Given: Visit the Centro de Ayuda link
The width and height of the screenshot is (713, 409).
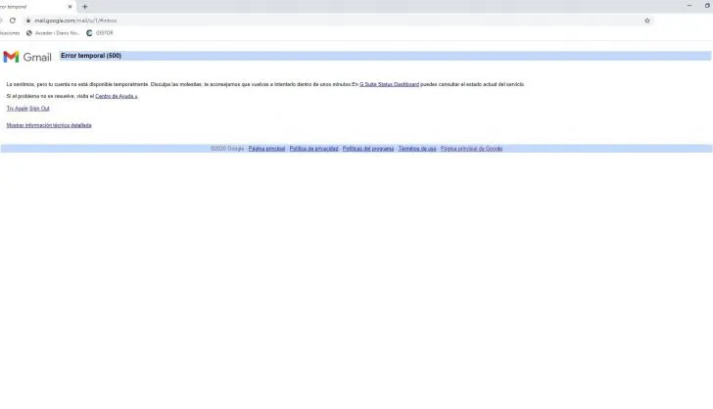Looking at the screenshot, I should pos(117,96).
